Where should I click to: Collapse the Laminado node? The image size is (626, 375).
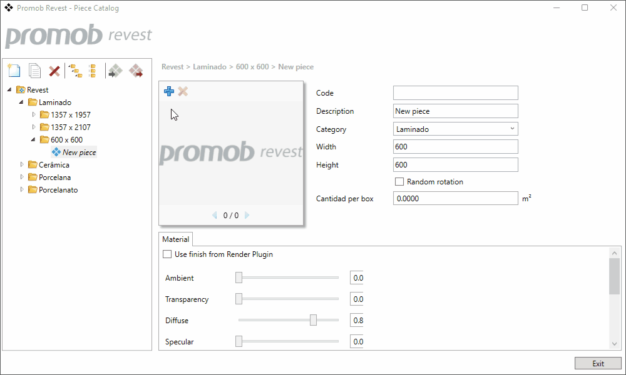(21, 102)
